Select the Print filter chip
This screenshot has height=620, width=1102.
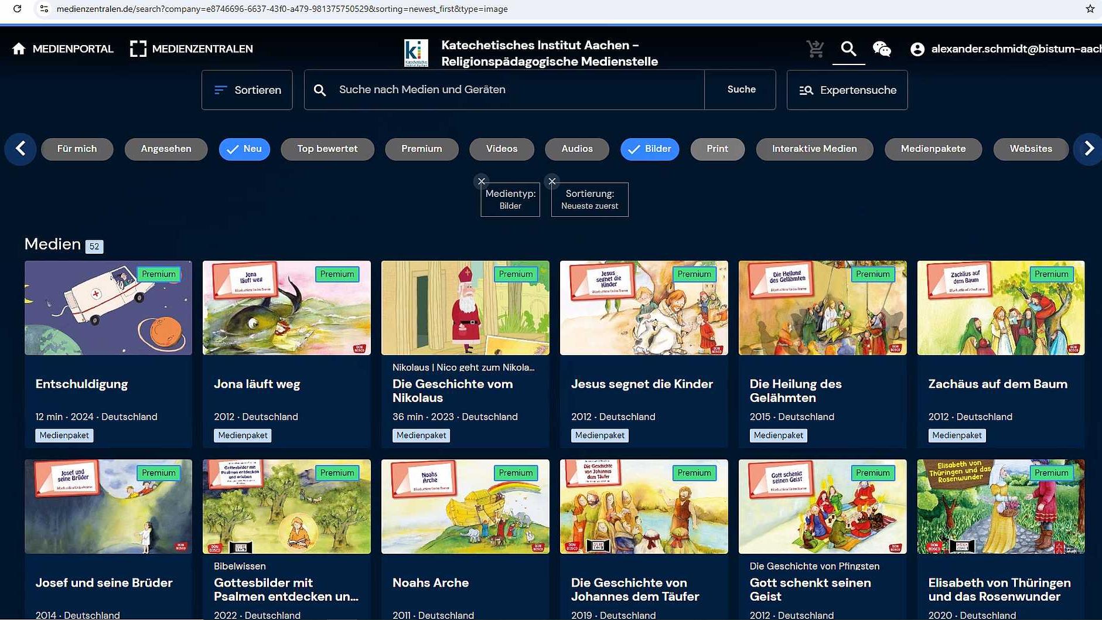717,149
